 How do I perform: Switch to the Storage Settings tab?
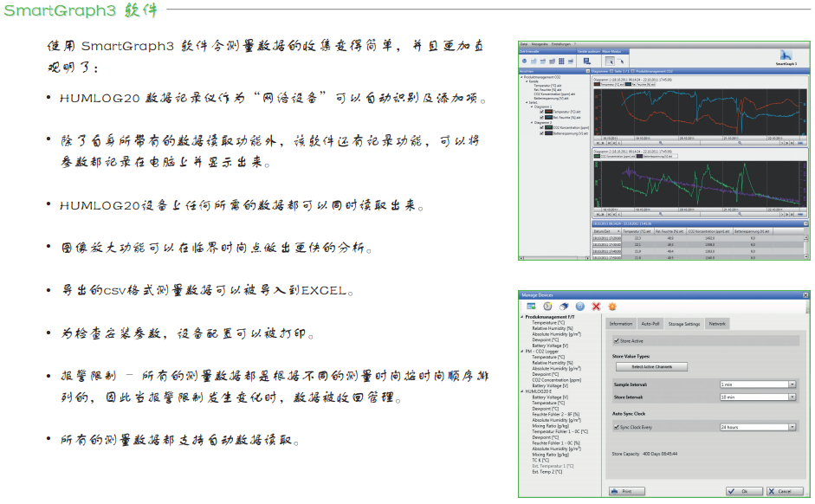pyautogui.click(x=684, y=324)
